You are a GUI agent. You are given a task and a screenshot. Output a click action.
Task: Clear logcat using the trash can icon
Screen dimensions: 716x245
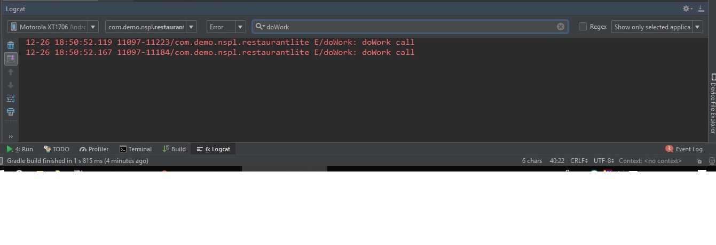tap(11, 45)
